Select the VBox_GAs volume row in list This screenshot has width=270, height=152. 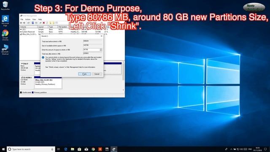(28, 34)
